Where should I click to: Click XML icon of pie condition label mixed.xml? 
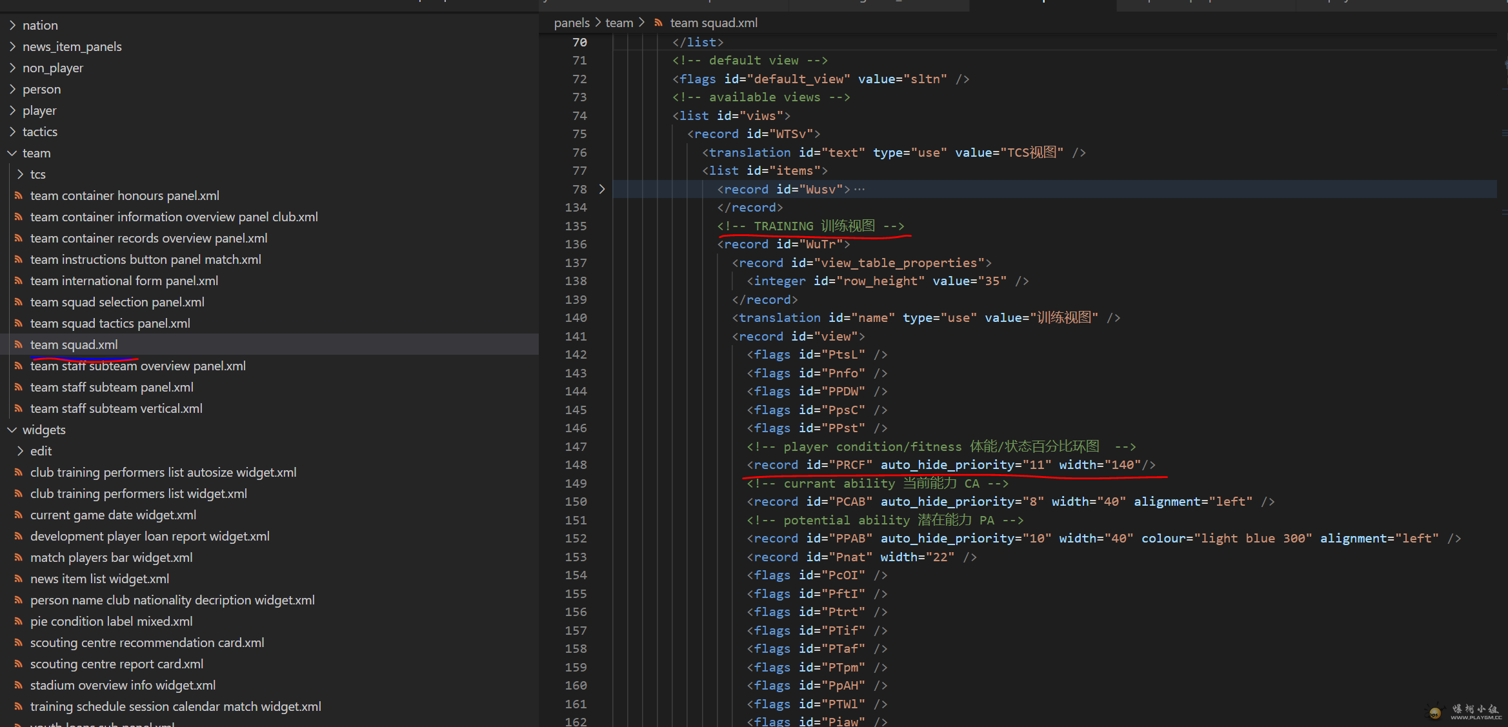pyautogui.click(x=19, y=621)
